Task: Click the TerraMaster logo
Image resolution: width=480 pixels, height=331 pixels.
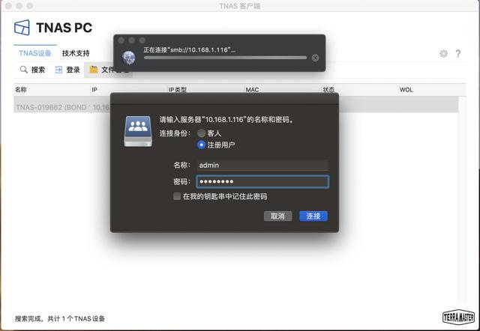Action: pos(458,317)
